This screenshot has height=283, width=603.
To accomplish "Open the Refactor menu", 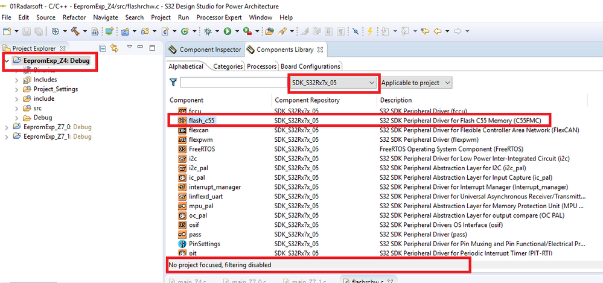I will (x=74, y=17).
